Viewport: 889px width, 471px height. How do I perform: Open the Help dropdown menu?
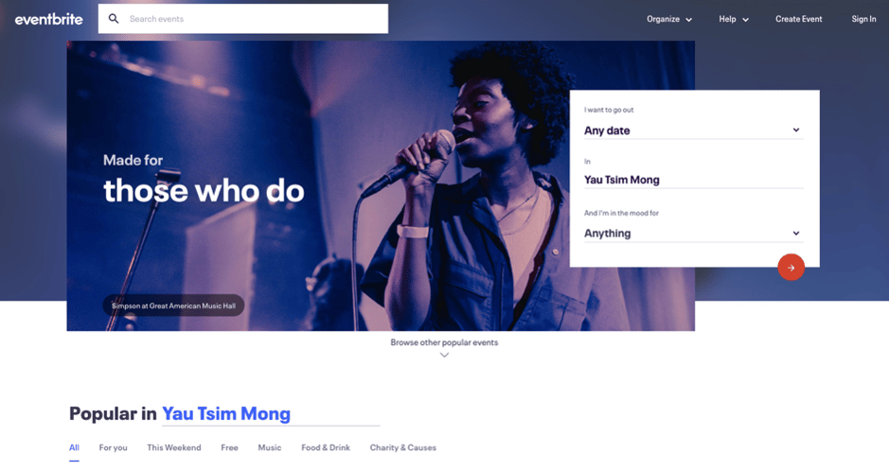tap(734, 19)
